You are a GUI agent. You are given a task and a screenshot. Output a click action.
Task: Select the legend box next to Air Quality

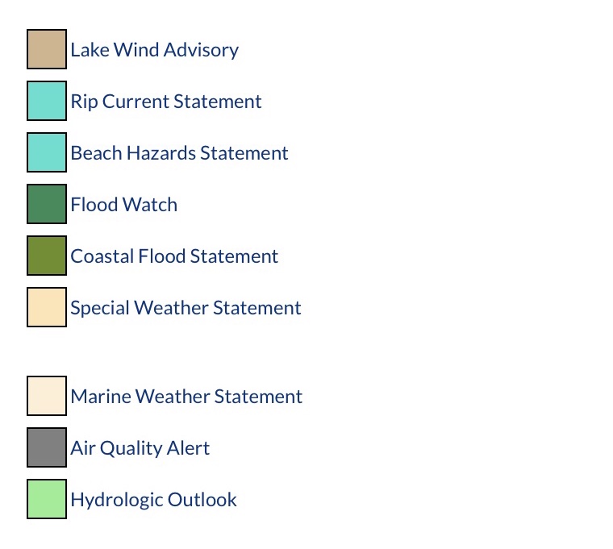click(47, 447)
